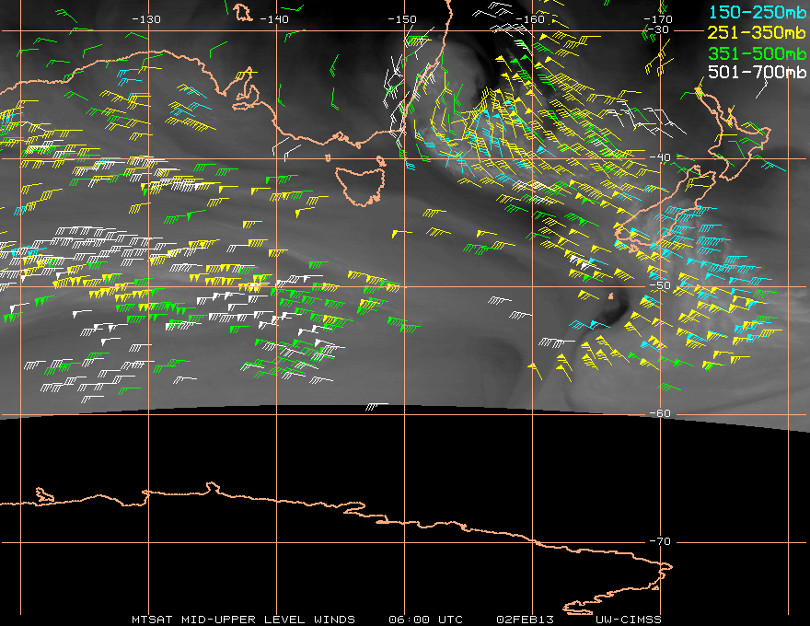
Task: Click the -170 longitude label
Action: point(658,19)
